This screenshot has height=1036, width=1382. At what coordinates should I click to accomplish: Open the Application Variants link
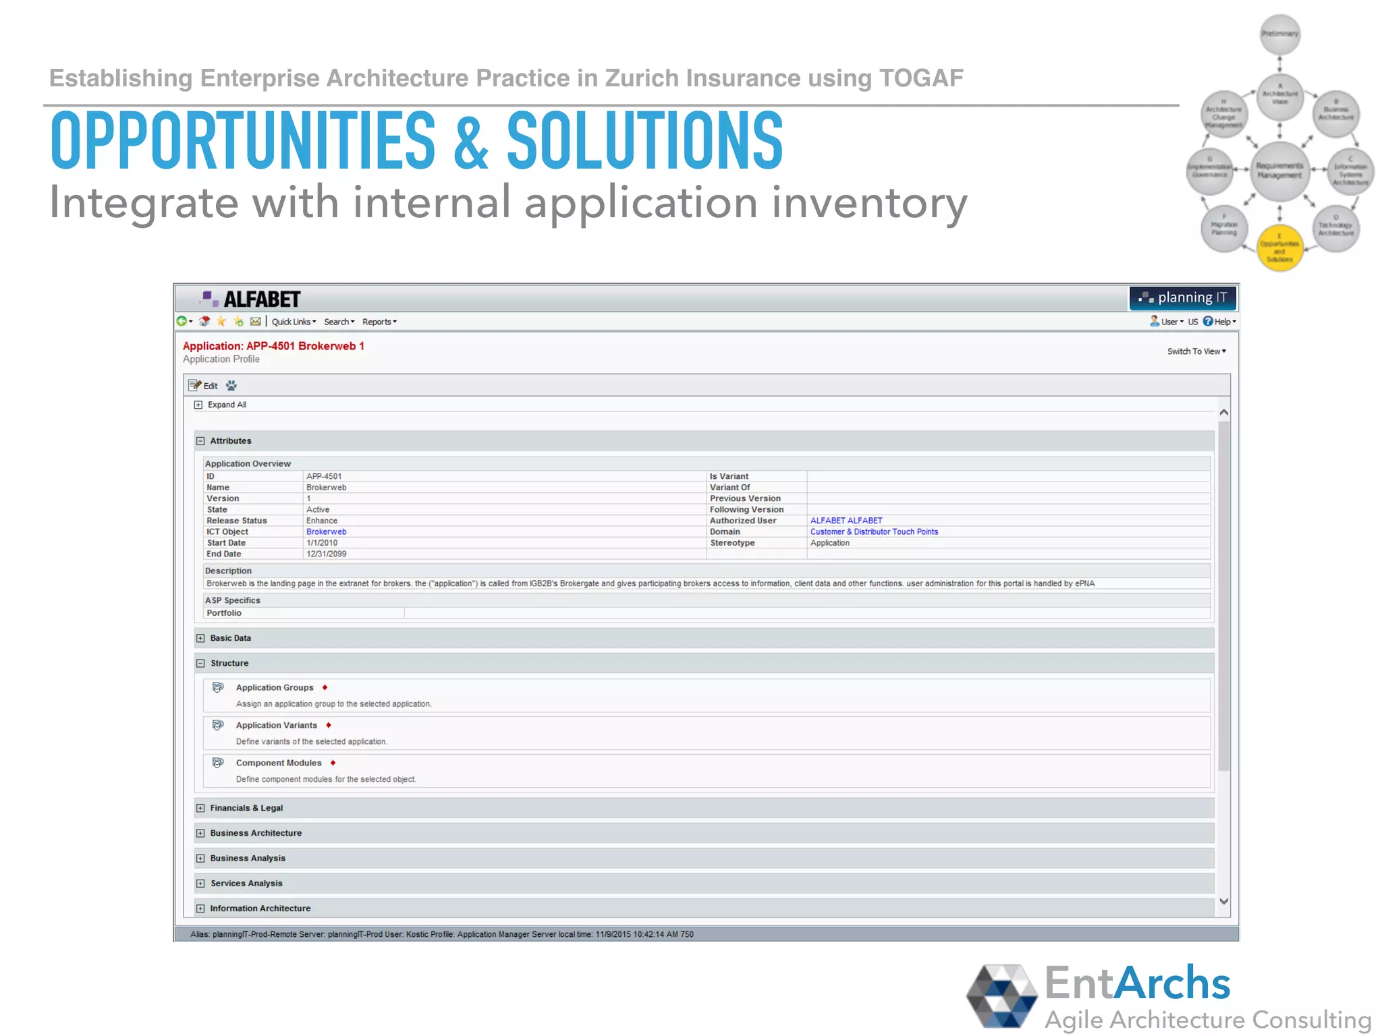coord(277,726)
